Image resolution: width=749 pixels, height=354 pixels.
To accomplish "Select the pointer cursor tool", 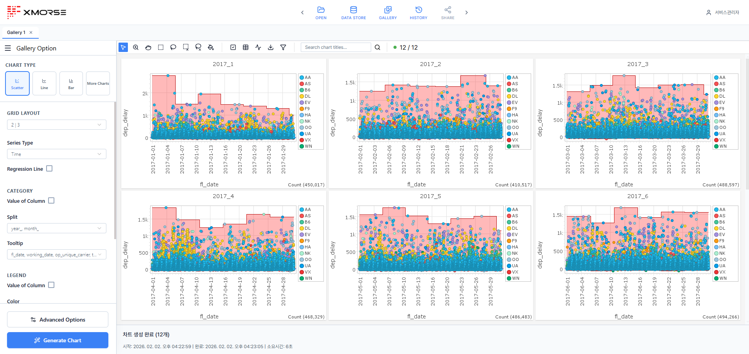I will [x=123, y=47].
